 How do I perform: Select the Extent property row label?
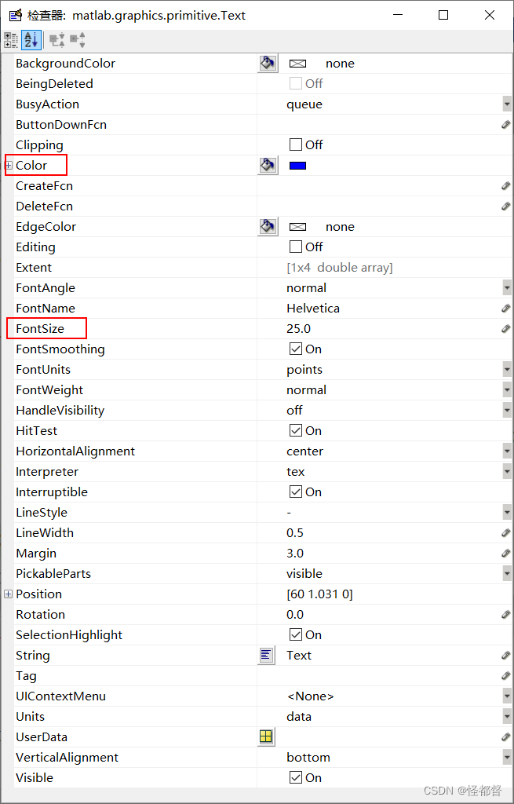[34, 267]
